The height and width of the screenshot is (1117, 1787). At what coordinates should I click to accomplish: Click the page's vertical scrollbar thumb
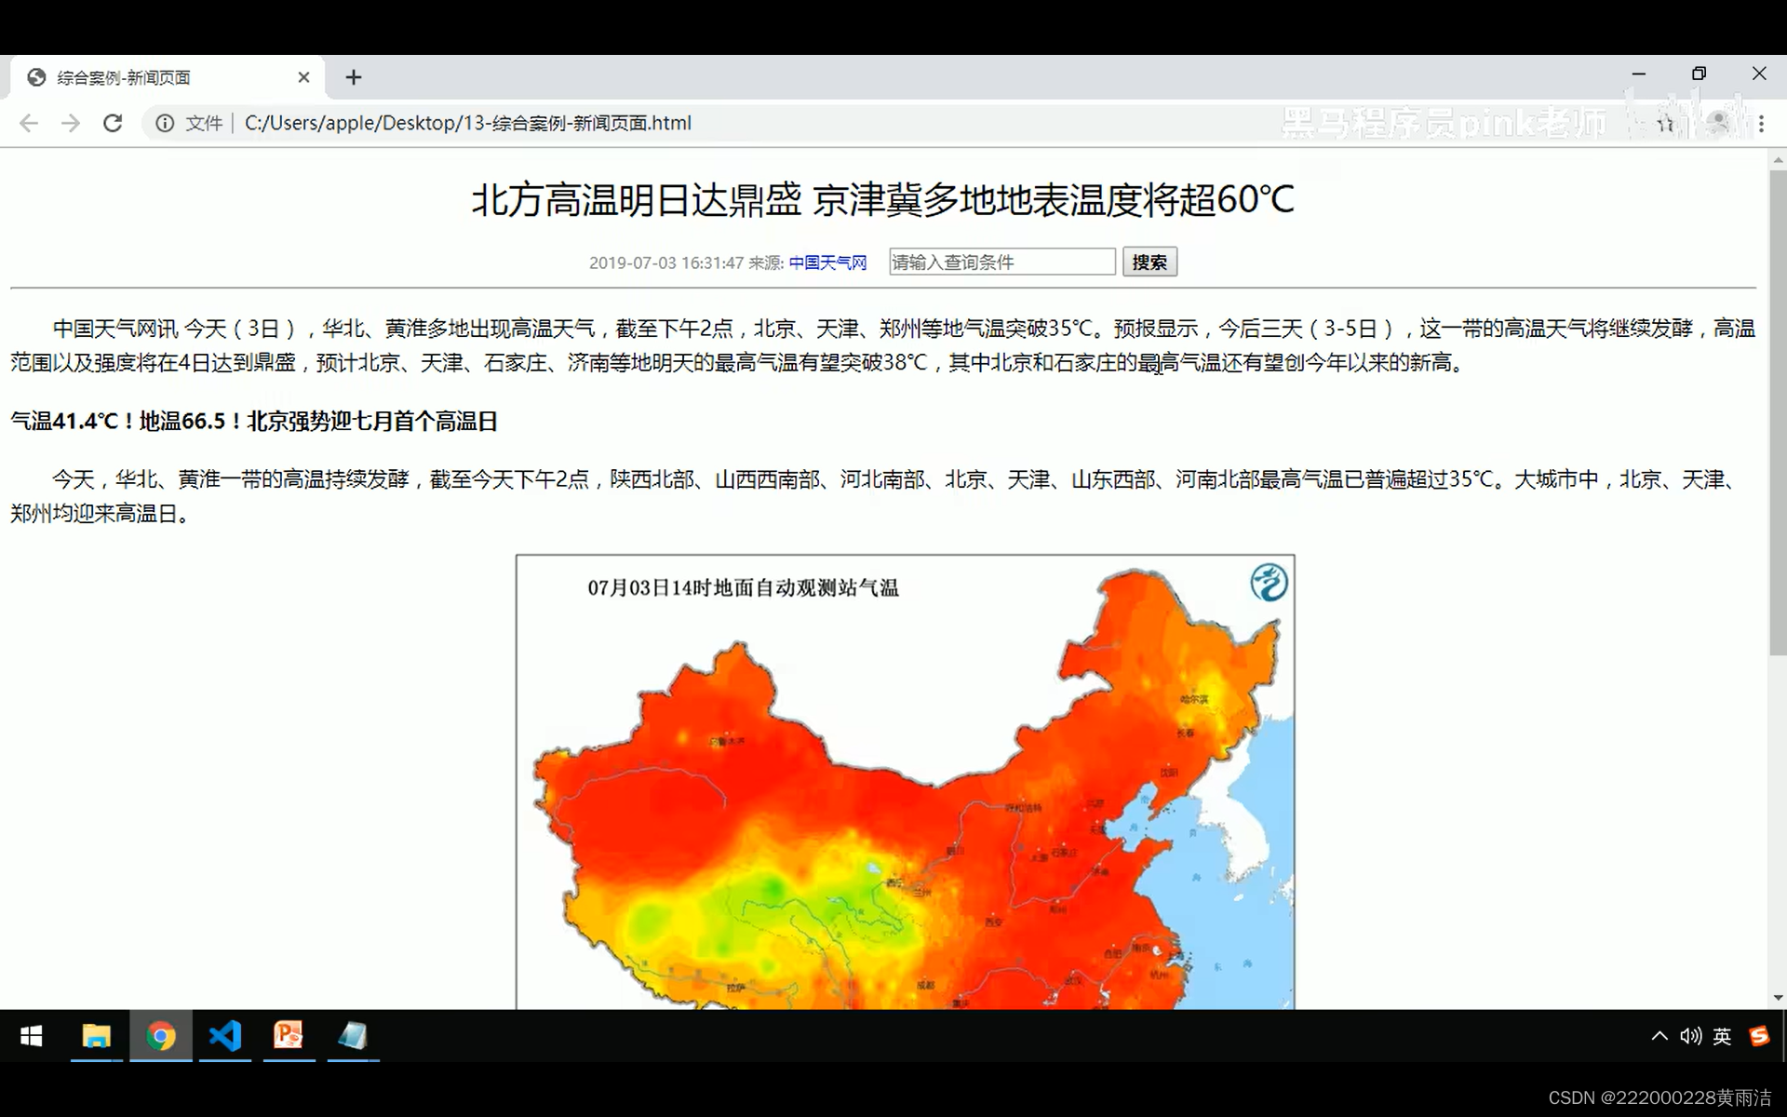1778,410
